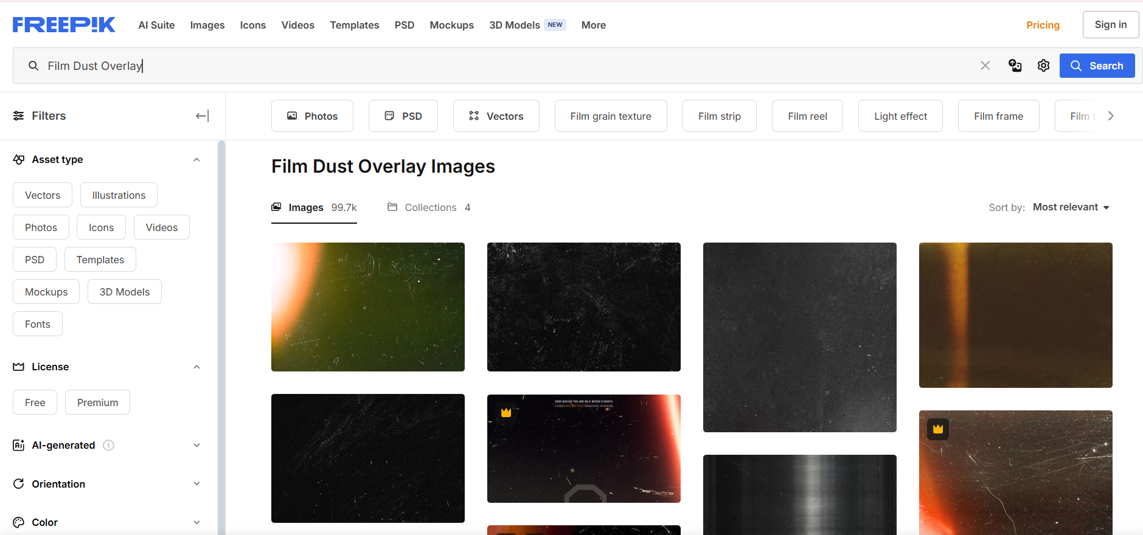Viewport: 1143px width, 535px height.
Task: Open Mockups in top navigation
Action: [x=452, y=25]
